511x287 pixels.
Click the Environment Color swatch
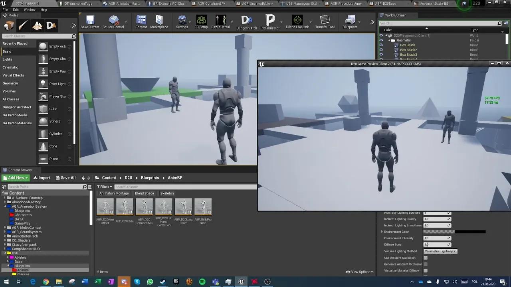pos(455,232)
